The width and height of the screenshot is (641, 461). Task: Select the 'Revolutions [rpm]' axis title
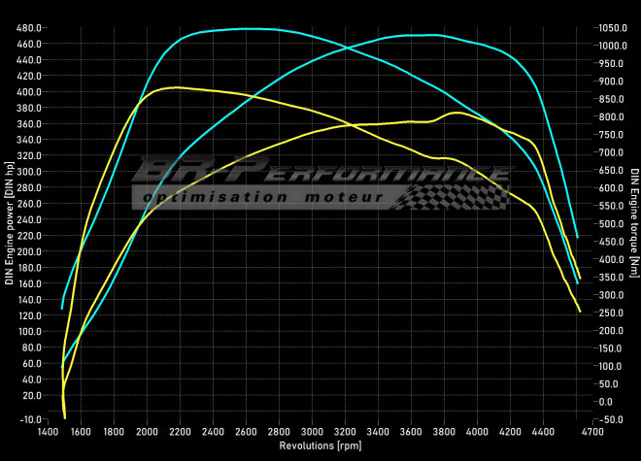(321, 446)
